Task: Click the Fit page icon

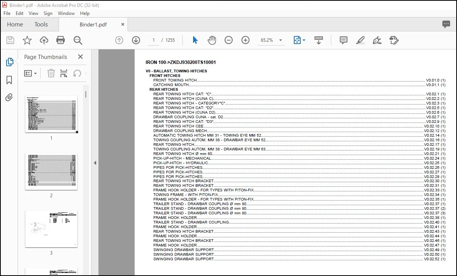Action: point(297,40)
